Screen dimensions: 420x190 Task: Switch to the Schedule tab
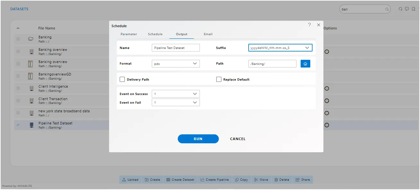(155, 34)
